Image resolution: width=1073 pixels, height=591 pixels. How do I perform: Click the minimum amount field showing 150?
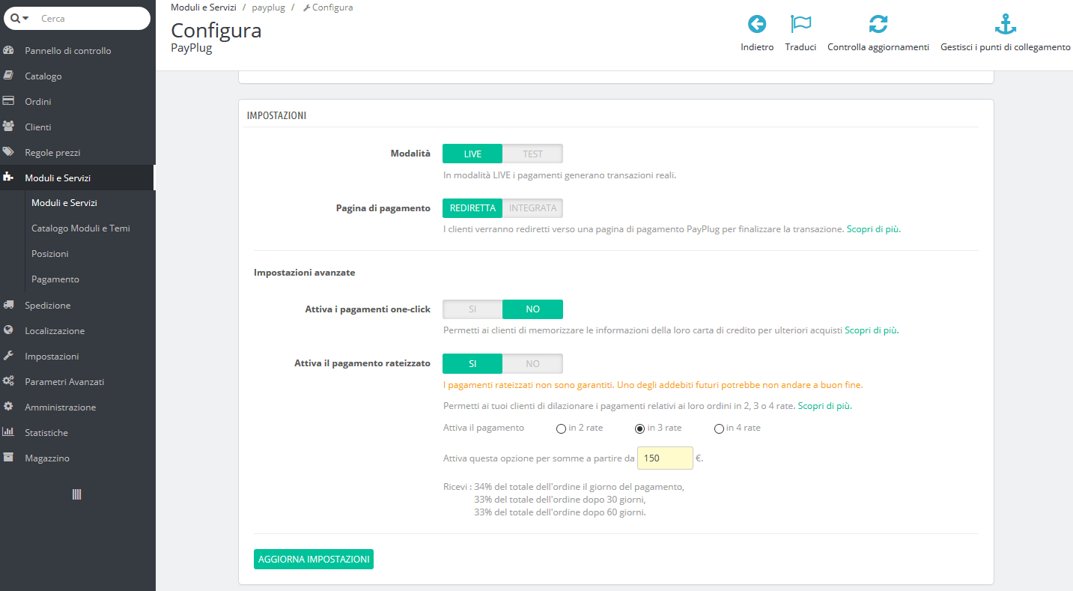pyautogui.click(x=664, y=458)
